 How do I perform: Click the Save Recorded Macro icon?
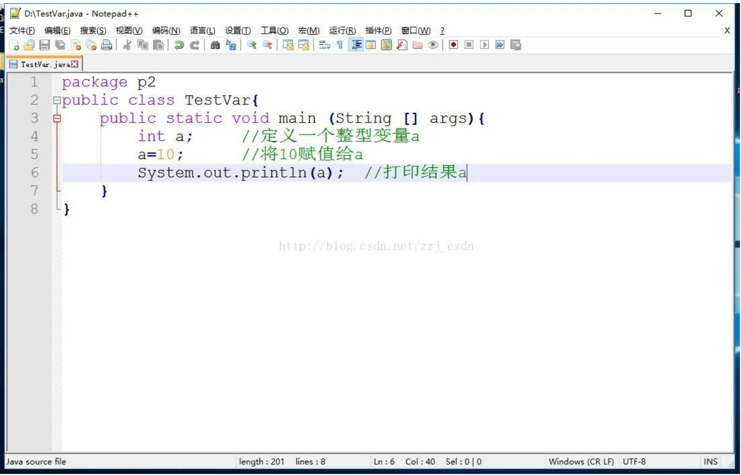click(x=516, y=45)
